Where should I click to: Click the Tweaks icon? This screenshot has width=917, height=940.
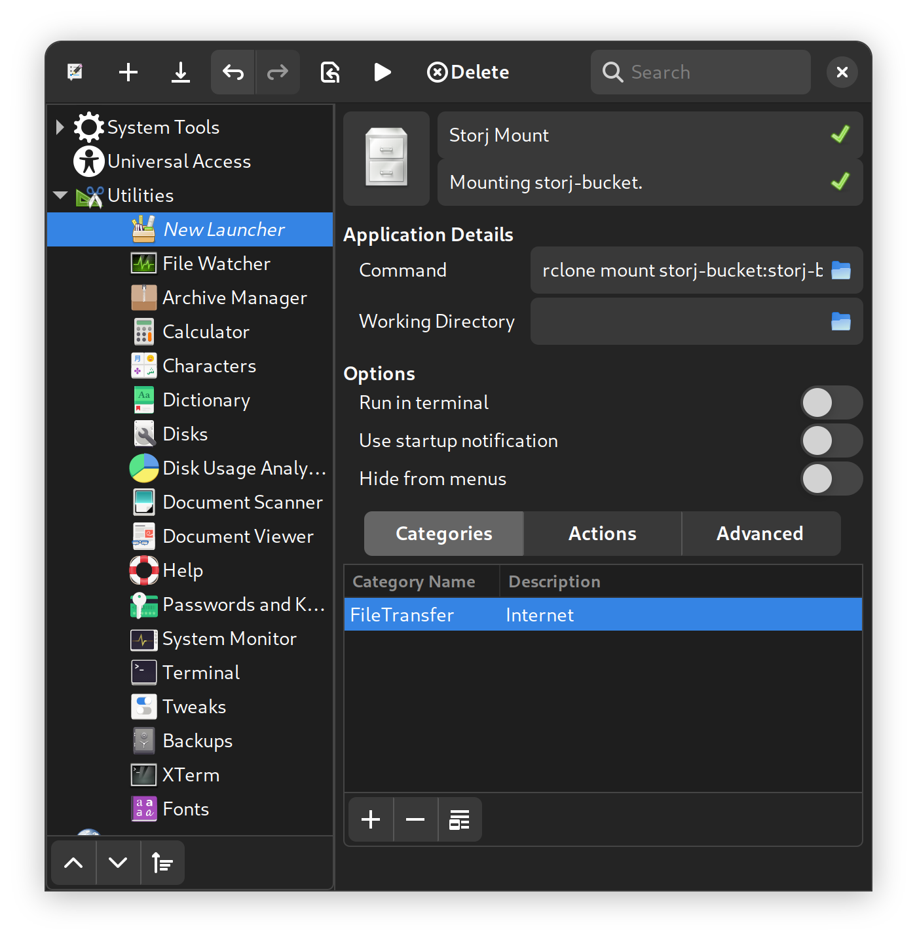[x=144, y=707]
